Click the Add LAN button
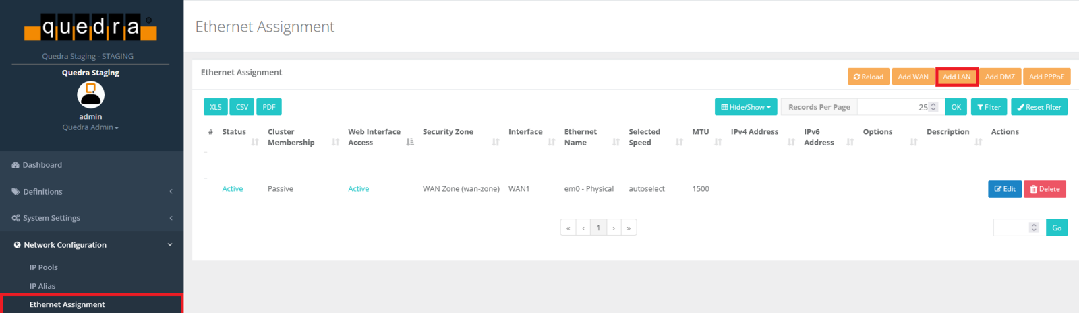This screenshot has height=313, width=1079. (x=956, y=77)
